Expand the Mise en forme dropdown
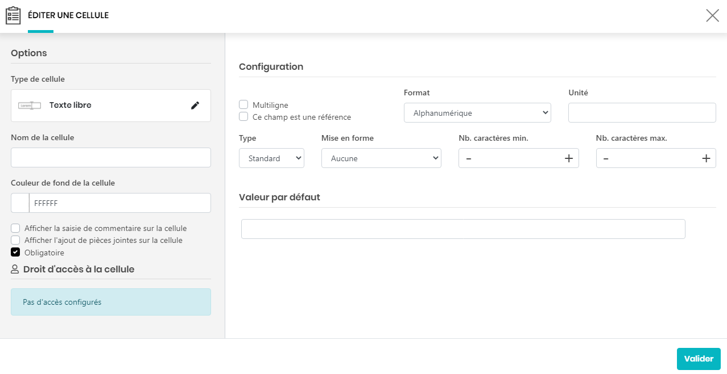727x374 pixels. 381,158
